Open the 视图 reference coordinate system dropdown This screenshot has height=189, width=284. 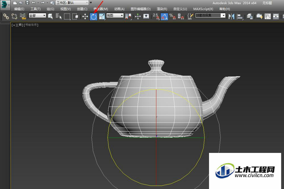[115, 16]
